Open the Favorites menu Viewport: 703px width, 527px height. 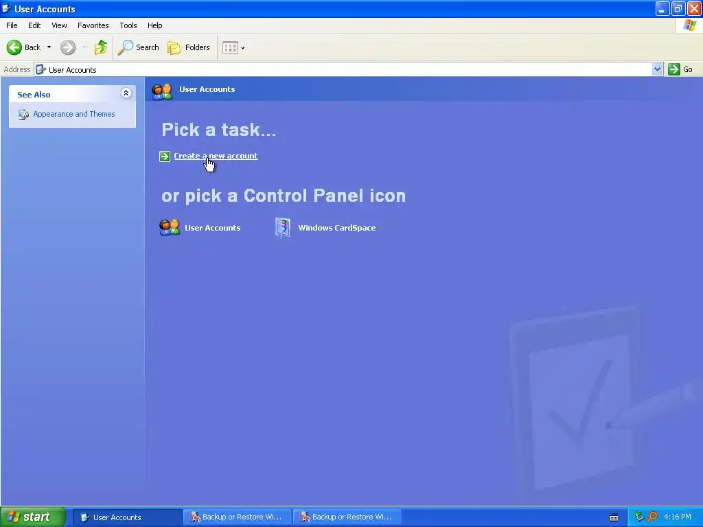(x=93, y=25)
